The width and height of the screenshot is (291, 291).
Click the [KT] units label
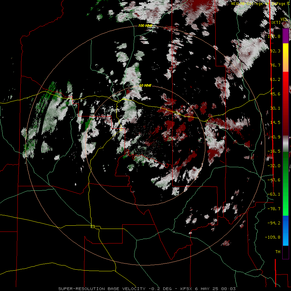tap(276, 22)
